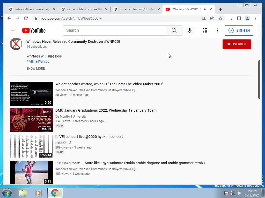Open RussiaAnimate More like EgyptAnimate video title

pos(130,163)
